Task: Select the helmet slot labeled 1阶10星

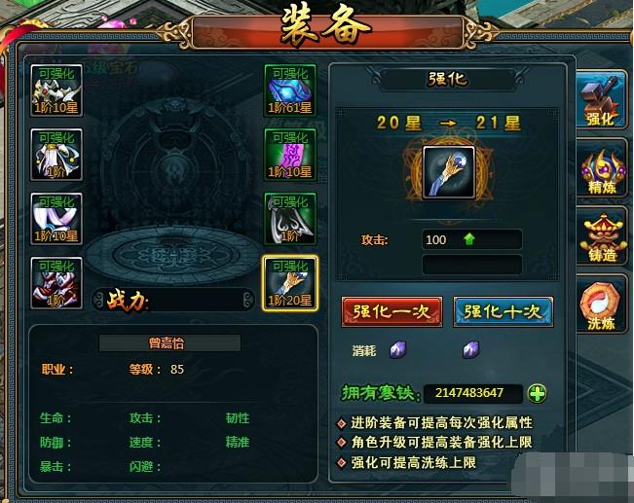Action: pyautogui.click(x=56, y=90)
